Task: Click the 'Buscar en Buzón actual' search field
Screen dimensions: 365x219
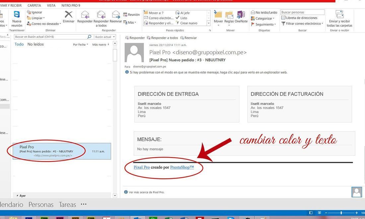Action: (50, 37)
